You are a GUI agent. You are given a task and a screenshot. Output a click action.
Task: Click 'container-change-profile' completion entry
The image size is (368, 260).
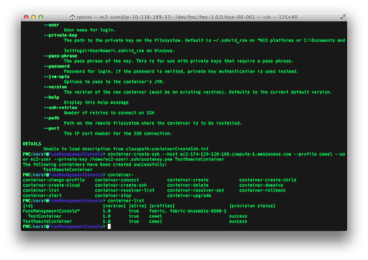(x=54, y=180)
